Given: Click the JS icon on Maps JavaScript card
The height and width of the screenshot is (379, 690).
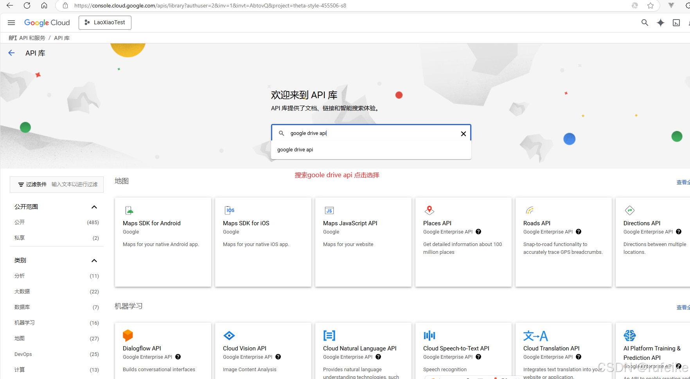Looking at the screenshot, I should point(329,210).
